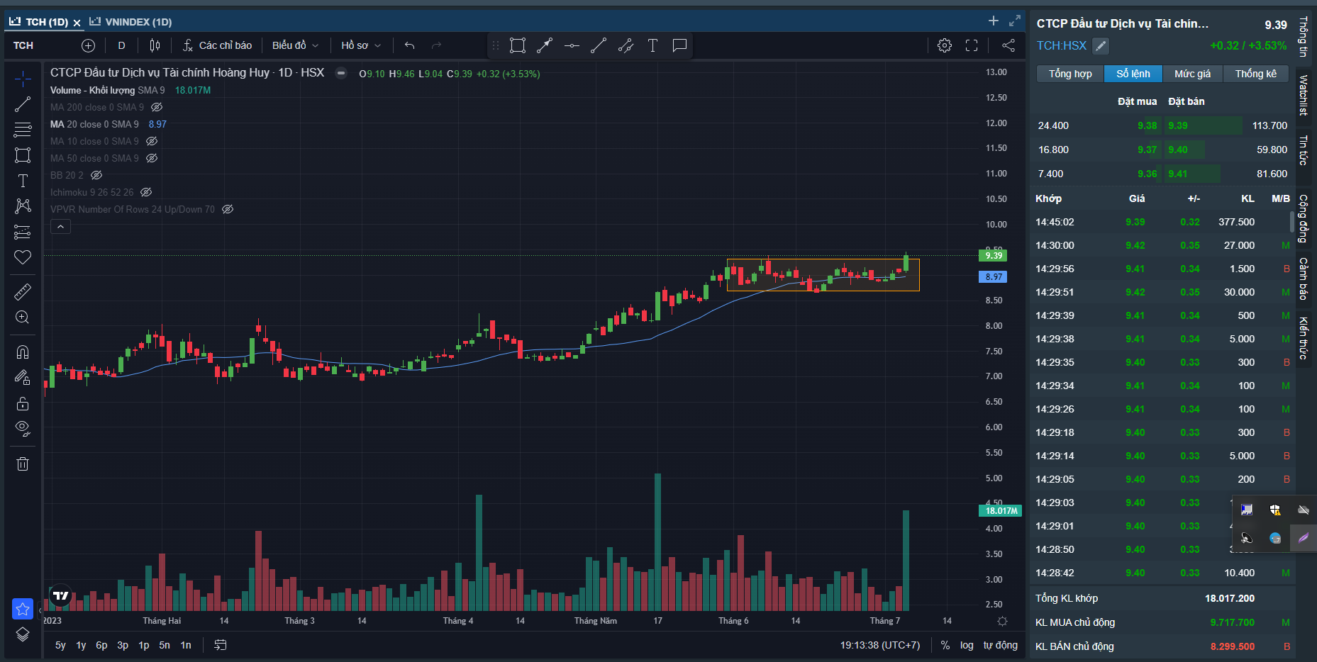Select the text annotation tool in sidebar
1317x662 pixels.
point(23,181)
